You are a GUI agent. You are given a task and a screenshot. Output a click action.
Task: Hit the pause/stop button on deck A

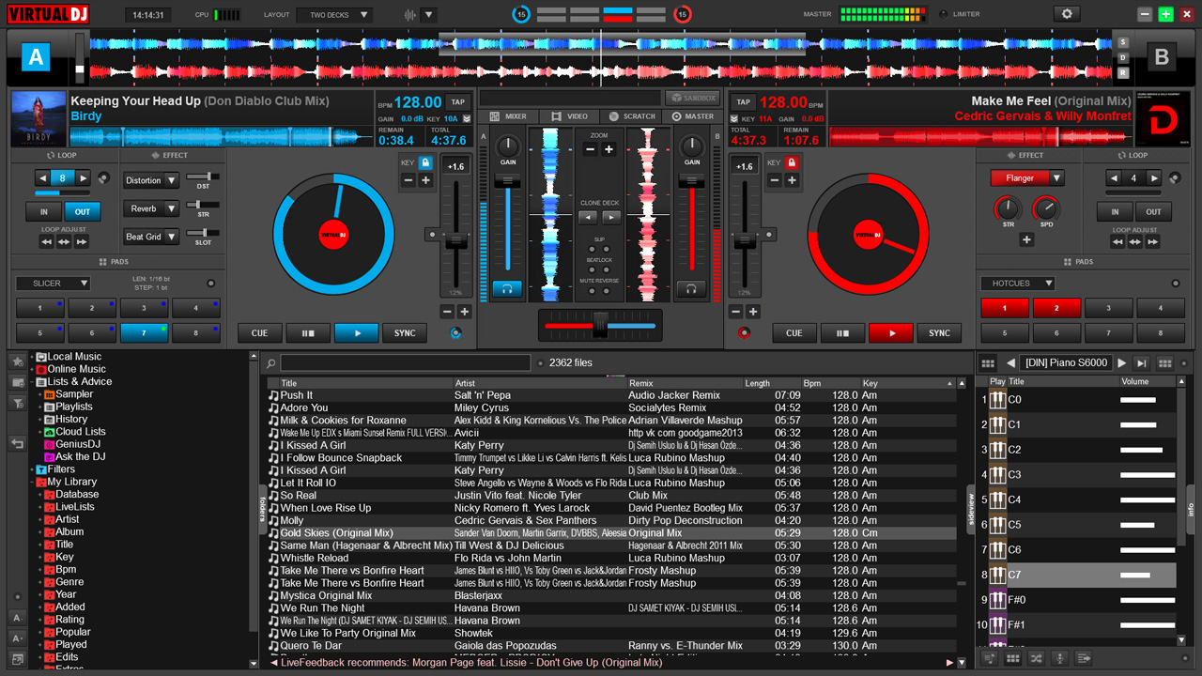pyautogui.click(x=308, y=333)
